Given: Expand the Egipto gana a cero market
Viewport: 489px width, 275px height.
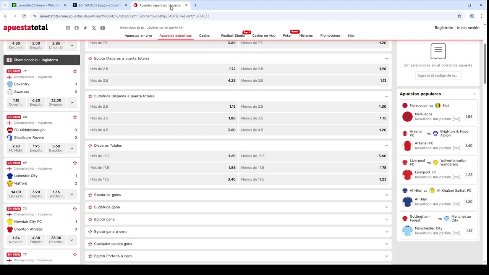Looking at the screenshot, I should 387,231.
